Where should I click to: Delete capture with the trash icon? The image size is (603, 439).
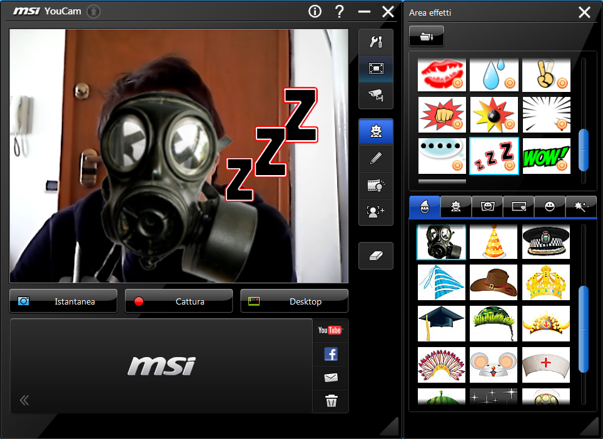(x=331, y=401)
